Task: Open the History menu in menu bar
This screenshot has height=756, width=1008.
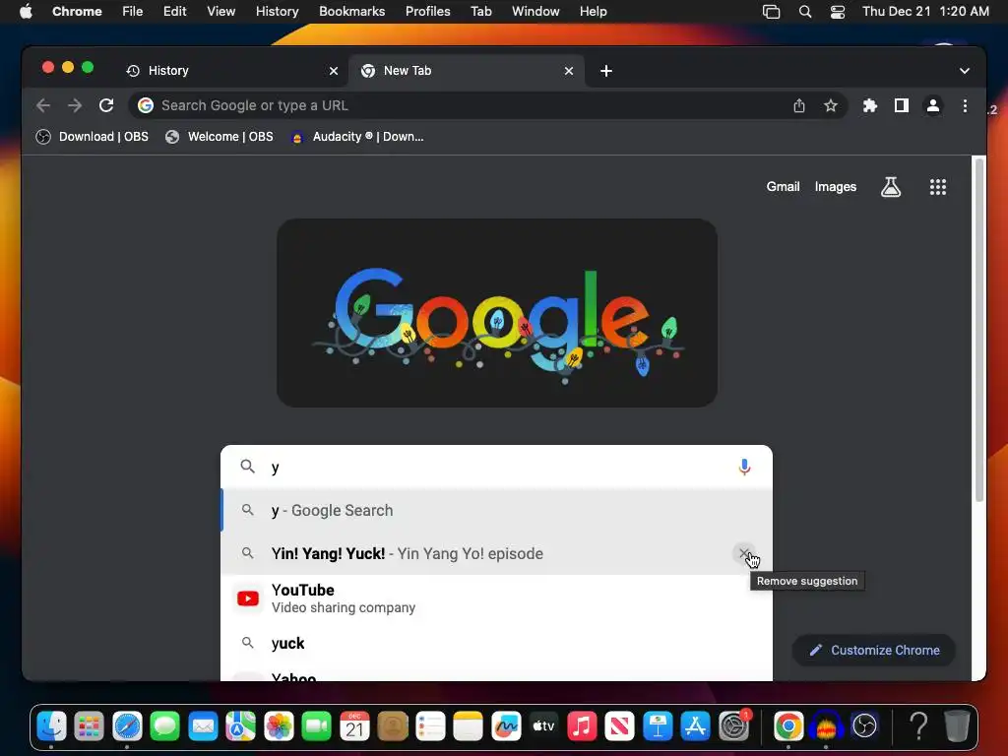Action: (x=277, y=12)
